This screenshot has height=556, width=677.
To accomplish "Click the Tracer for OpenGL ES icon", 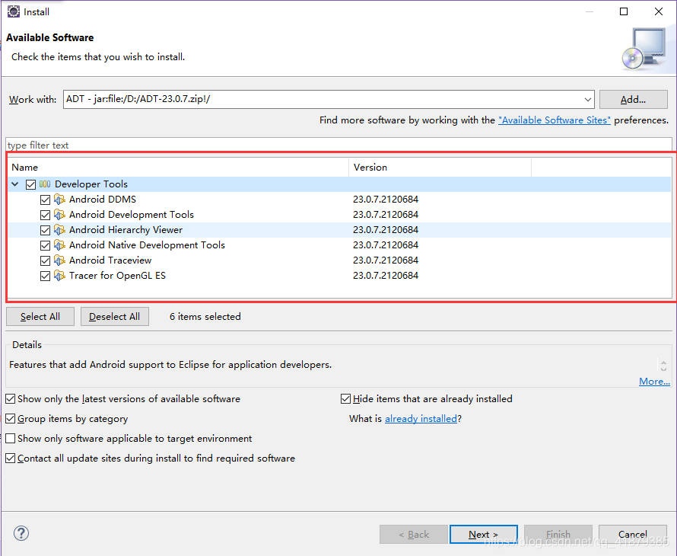I will pos(59,276).
